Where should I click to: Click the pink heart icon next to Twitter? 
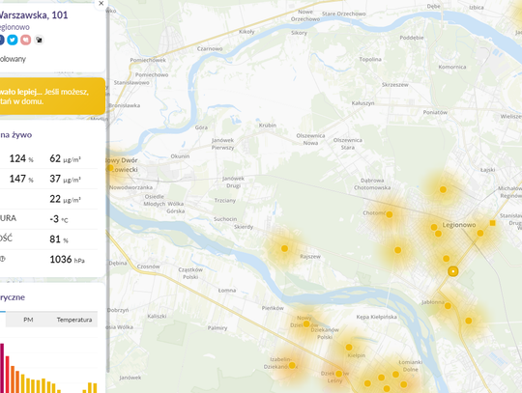[26, 40]
